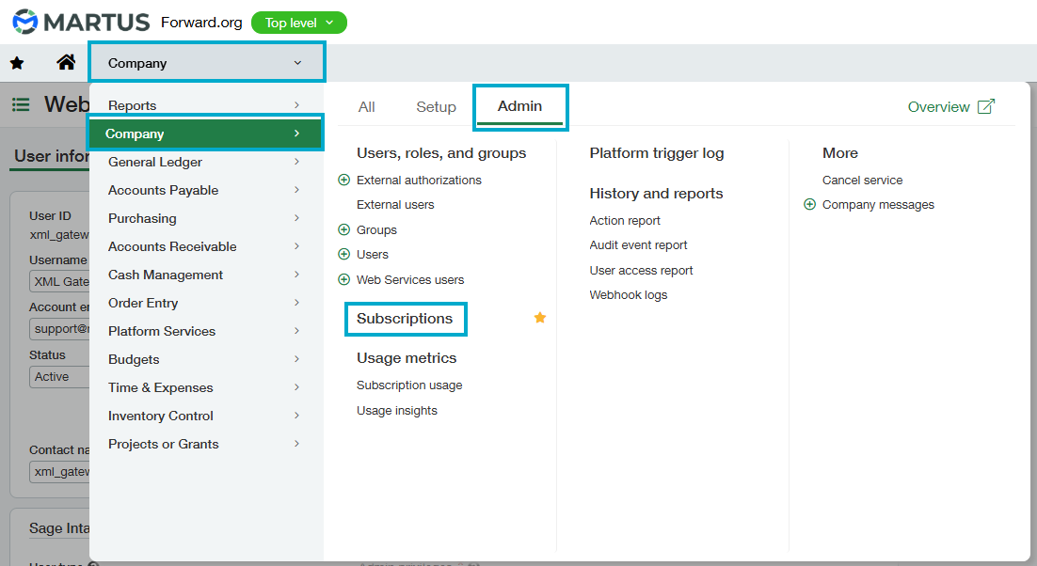The width and height of the screenshot is (1037, 566).
Task: Open the hamburger list icon beside Web
Action: [21, 104]
